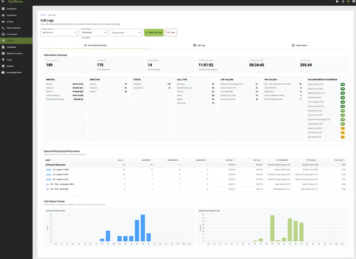Sort table by the Avg Wait column
Screen dimensions: 356x259
[x=230, y=160]
